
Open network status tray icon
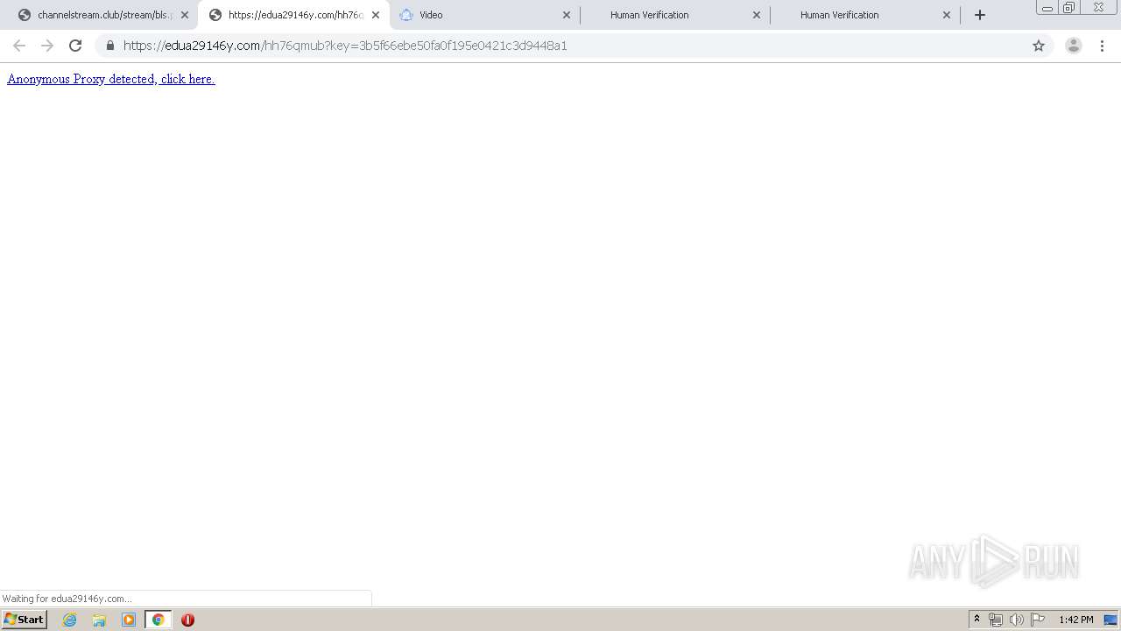[996, 620]
